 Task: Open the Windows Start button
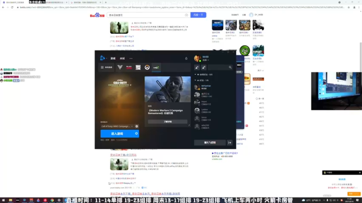point(3,200)
